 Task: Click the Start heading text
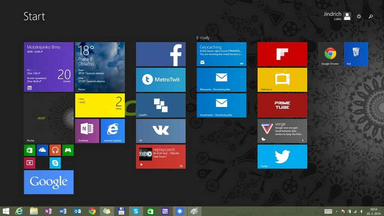34,16
